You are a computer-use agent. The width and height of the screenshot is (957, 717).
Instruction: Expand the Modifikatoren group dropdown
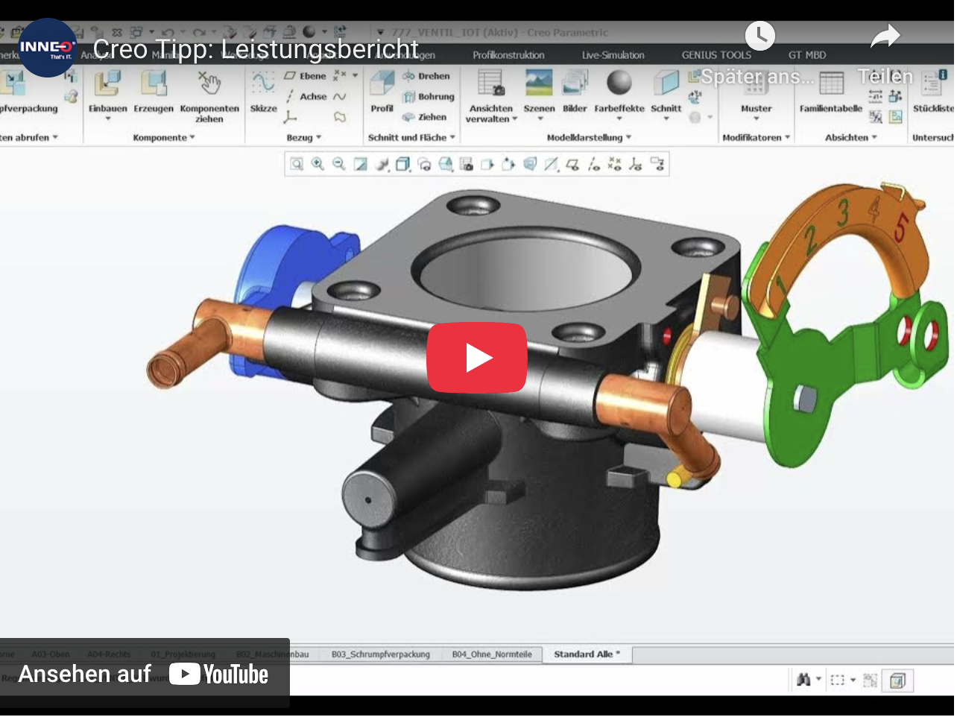pyautogui.click(x=788, y=138)
